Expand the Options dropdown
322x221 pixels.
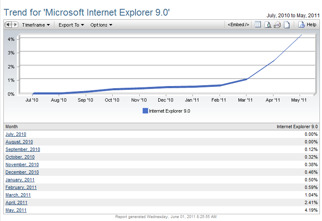coord(101,25)
